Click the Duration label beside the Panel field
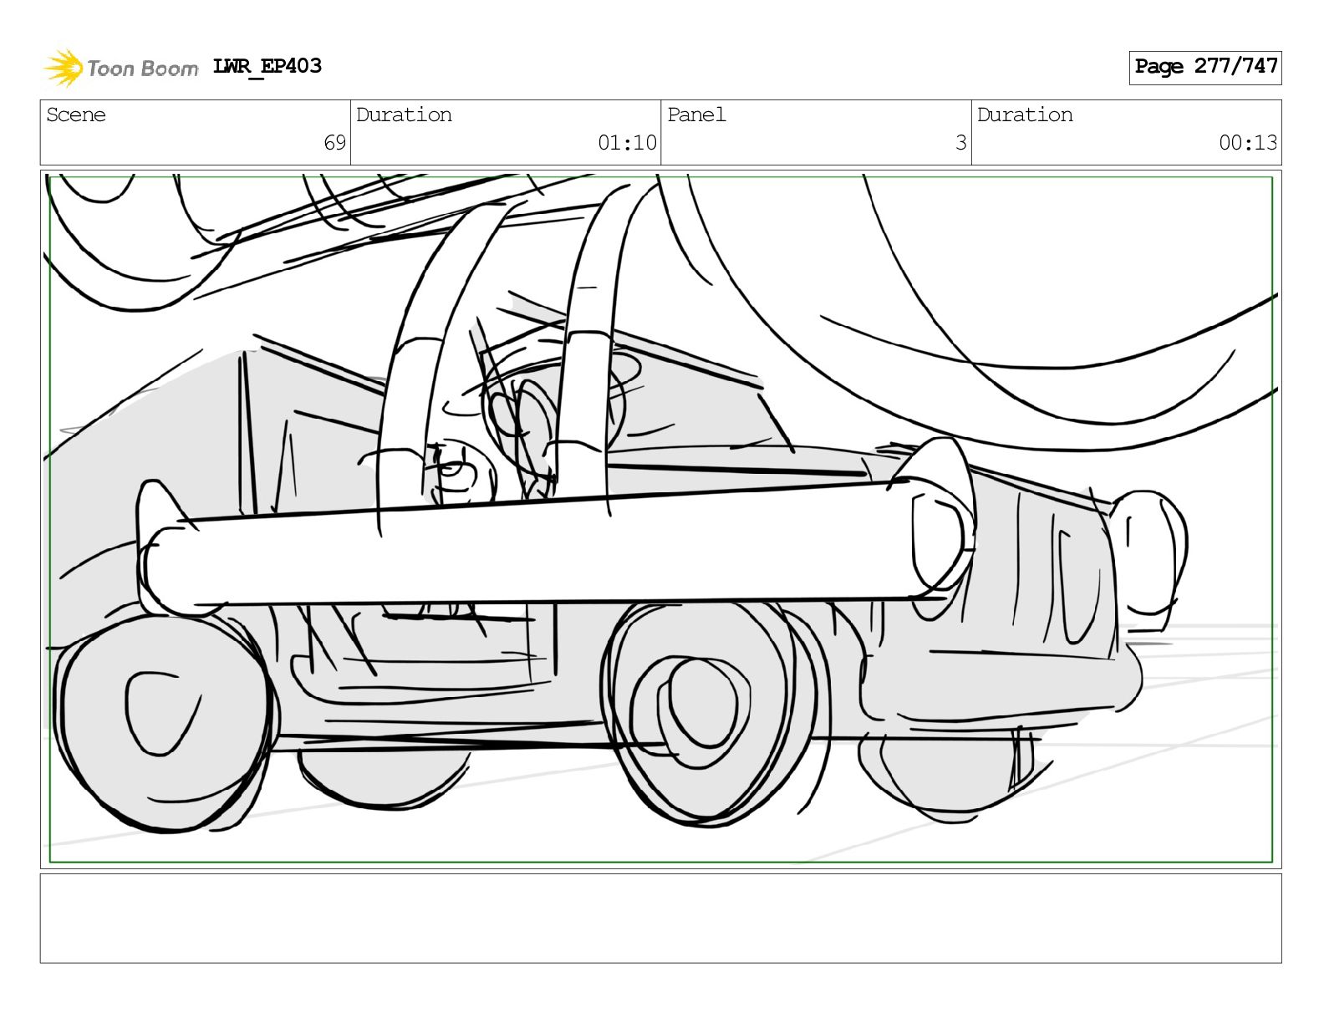 click(1025, 115)
